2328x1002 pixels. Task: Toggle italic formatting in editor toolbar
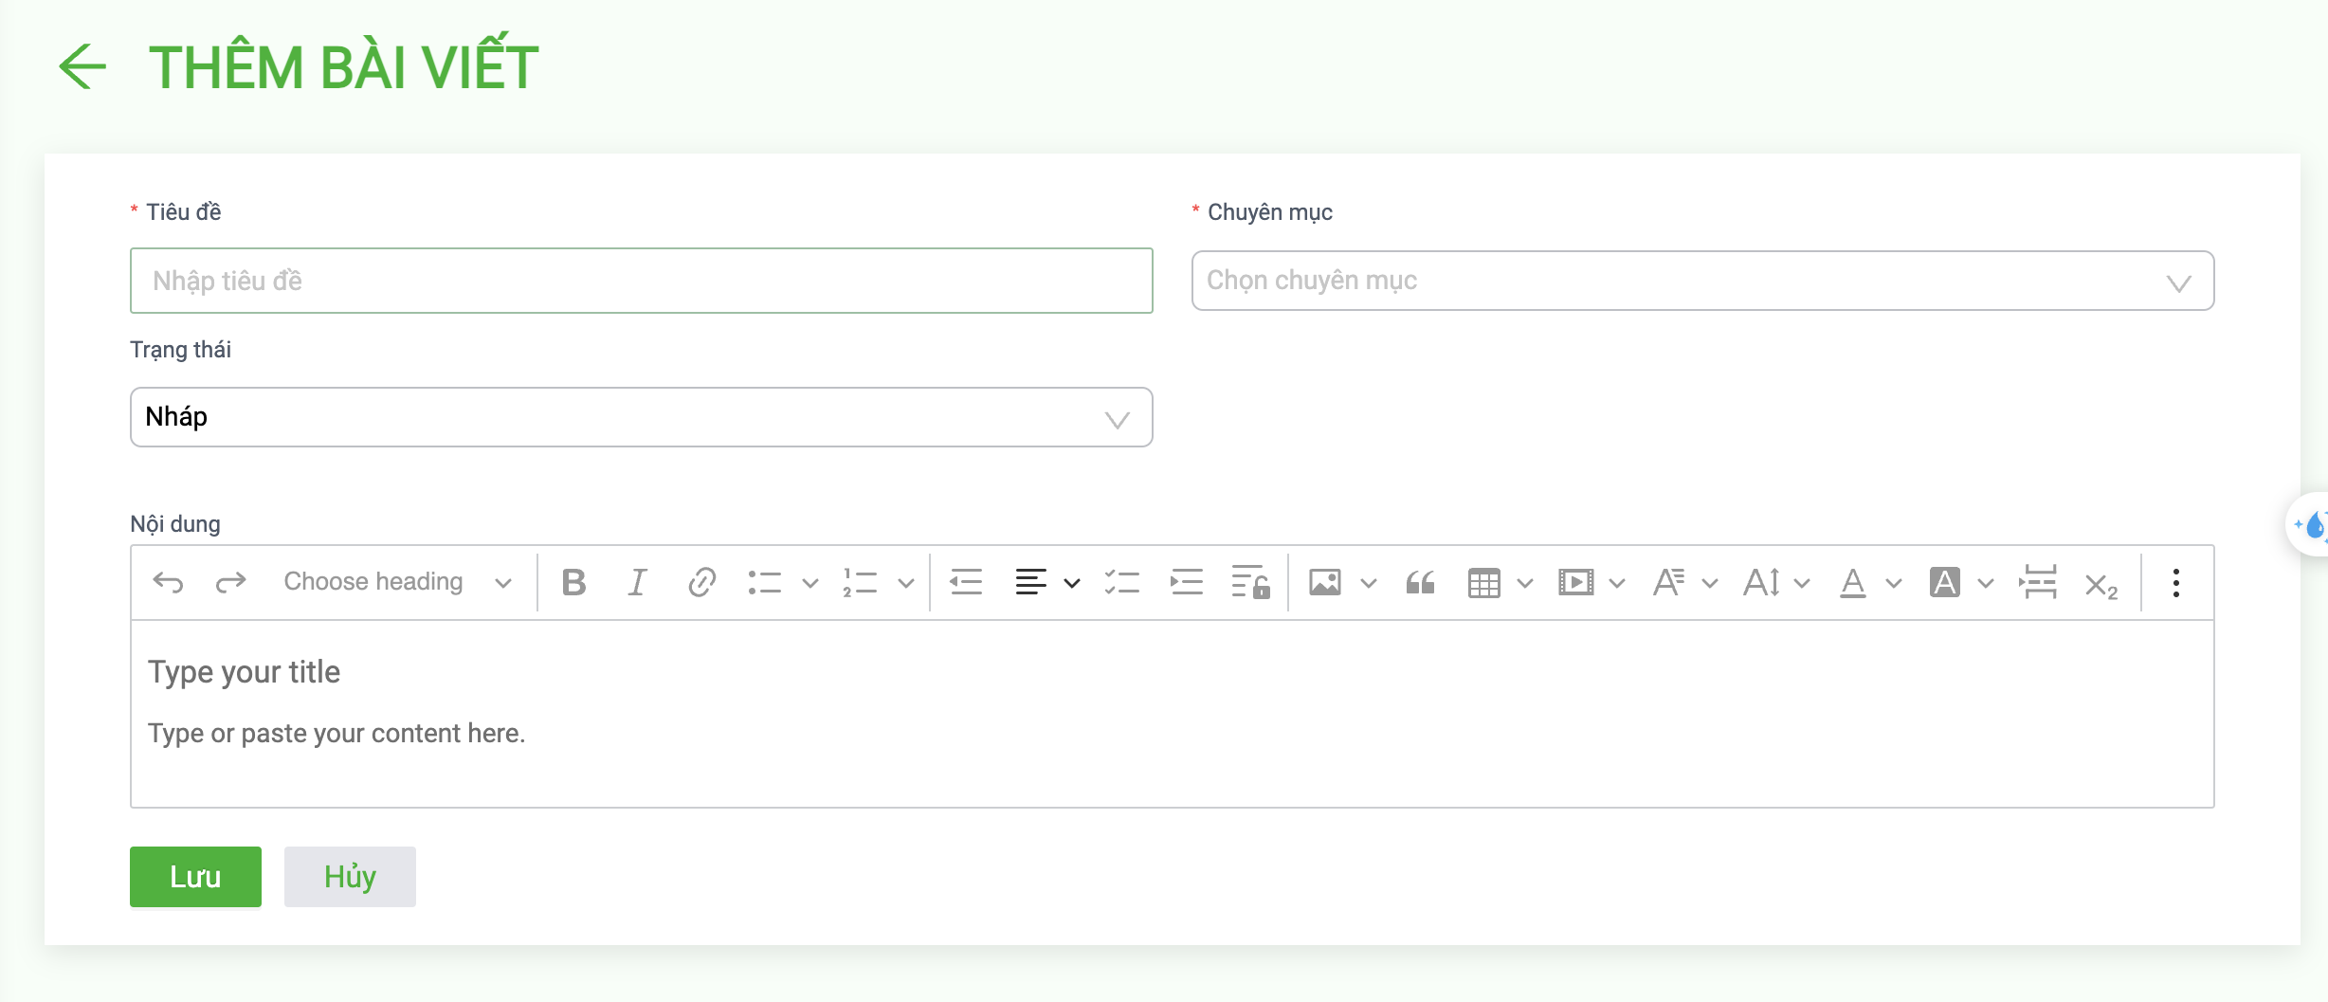[637, 582]
